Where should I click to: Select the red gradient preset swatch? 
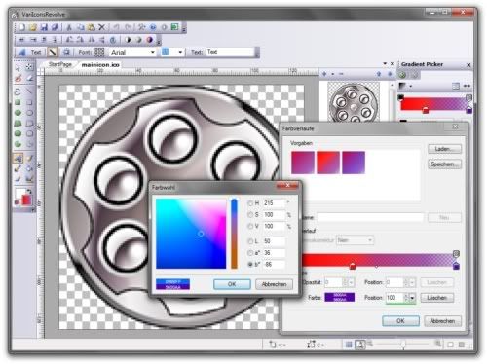[328, 163]
